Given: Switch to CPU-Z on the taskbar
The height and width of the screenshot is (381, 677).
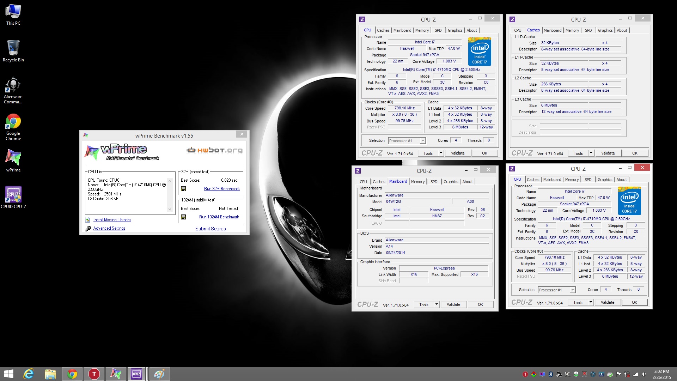Looking at the screenshot, I should pyautogui.click(x=137, y=374).
